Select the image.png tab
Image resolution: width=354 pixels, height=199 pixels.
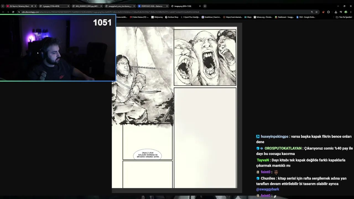[x=186, y=6]
